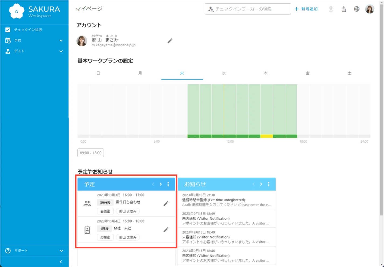Expand the 予約 sidebar menu
The height and width of the screenshot is (267, 384).
pos(34,40)
